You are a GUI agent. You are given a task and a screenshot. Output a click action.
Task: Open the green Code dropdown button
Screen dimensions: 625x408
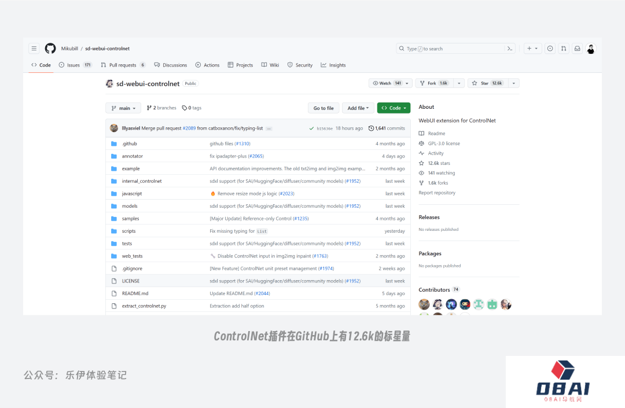(x=394, y=108)
